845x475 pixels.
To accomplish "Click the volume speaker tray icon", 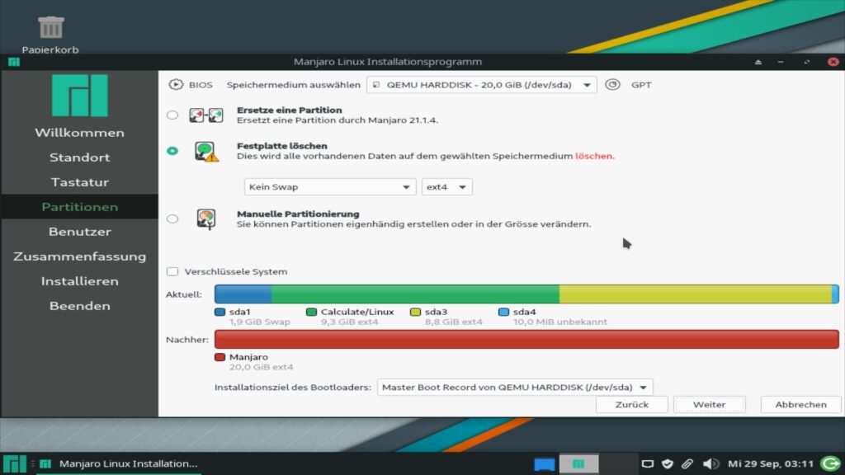I will click(710, 463).
